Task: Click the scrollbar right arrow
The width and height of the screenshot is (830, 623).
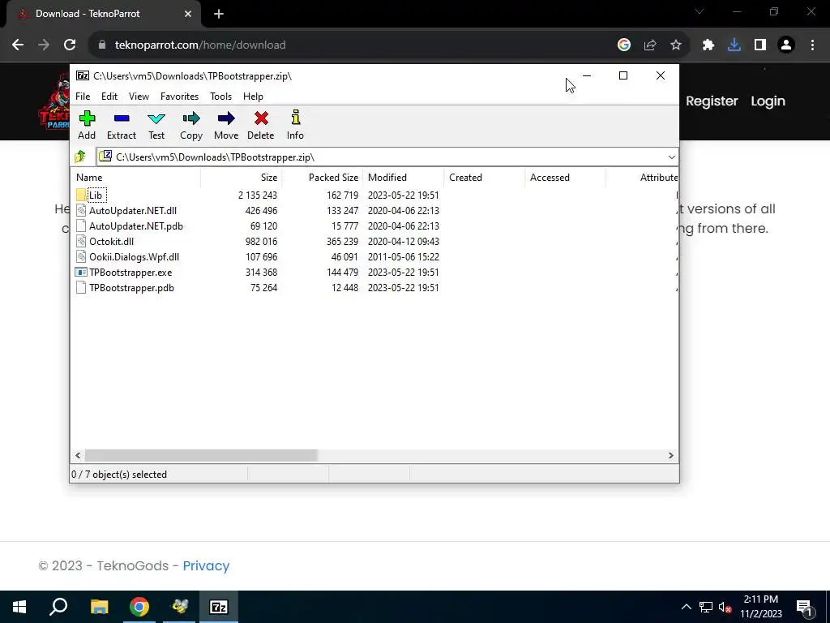Action: (670, 456)
